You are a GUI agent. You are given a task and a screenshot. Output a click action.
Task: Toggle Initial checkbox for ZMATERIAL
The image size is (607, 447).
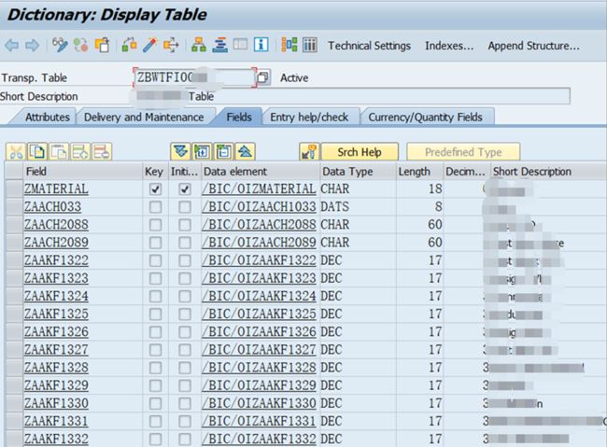185,189
